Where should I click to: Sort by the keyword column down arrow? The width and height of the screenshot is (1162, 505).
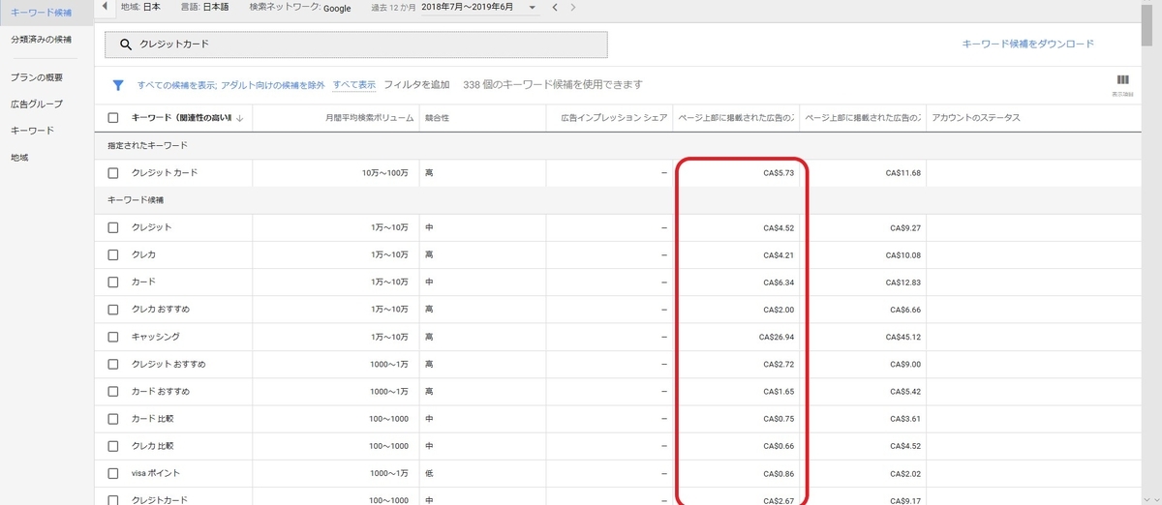coord(239,118)
